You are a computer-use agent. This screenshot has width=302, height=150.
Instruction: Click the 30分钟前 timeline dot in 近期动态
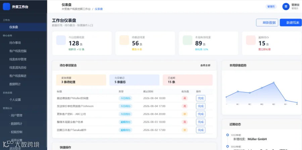click(228, 146)
